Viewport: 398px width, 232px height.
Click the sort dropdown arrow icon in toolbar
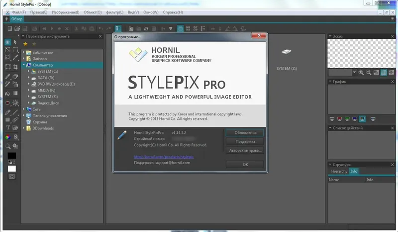click(x=171, y=29)
